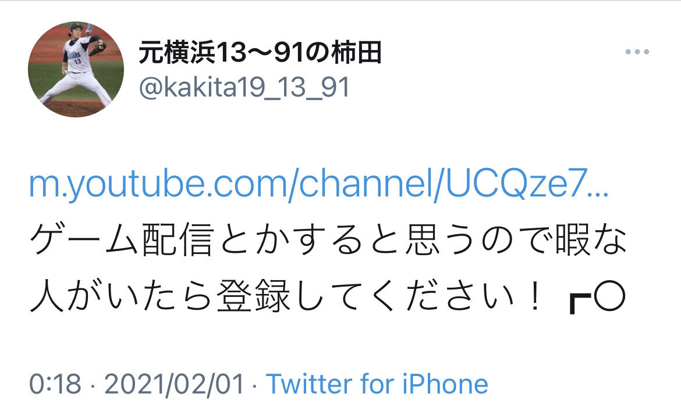Click the word 登録 in the tweet

coord(253,296)
